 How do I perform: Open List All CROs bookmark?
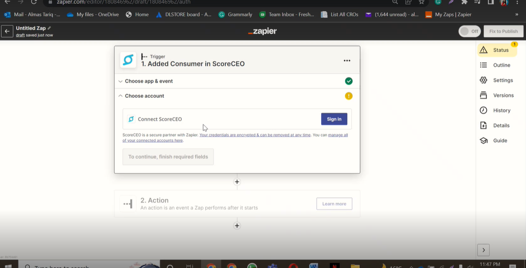340,15
